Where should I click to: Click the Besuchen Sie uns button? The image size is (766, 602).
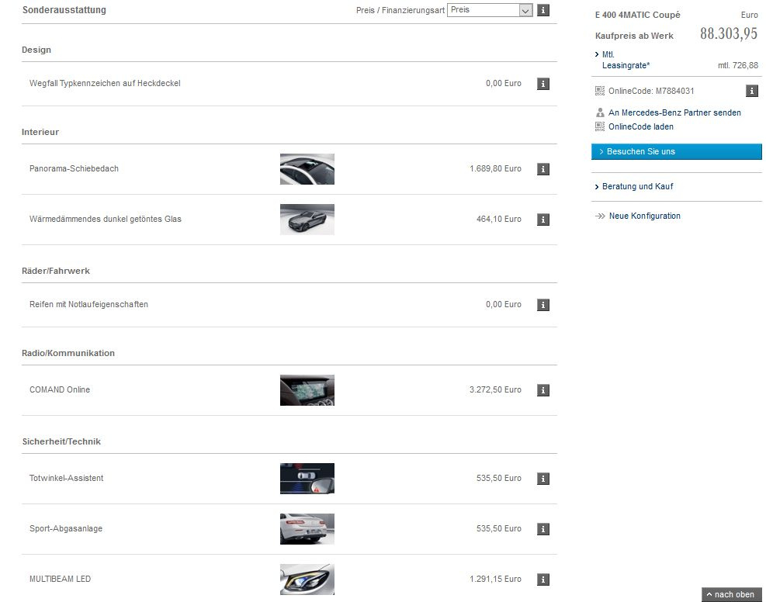point(676,152)
